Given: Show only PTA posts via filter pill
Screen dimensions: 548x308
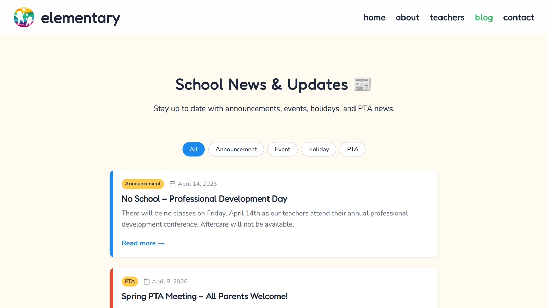Looking at the screenshot, I should point(352,149).
